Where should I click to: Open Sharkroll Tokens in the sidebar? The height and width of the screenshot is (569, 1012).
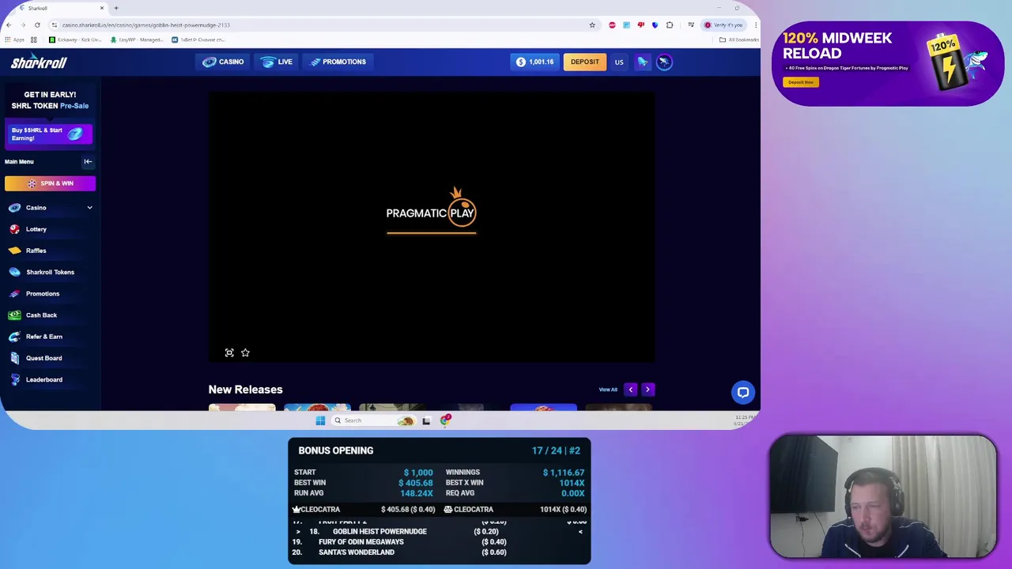tap(50, 272)
